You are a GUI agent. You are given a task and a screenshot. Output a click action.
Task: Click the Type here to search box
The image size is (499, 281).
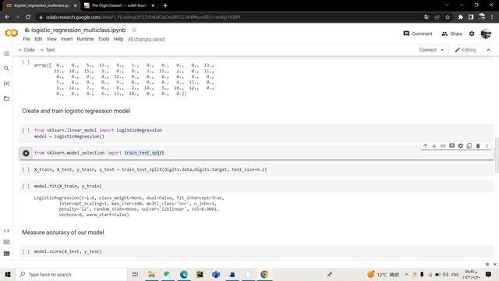click(x=72, y=274)
